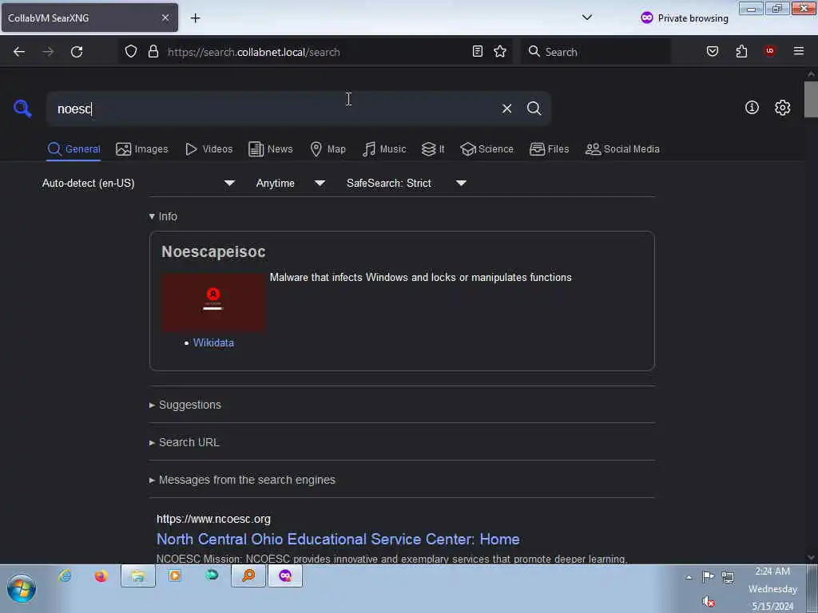Click the Firefox Search box
This screenshot has height=613, width=818.
click(x=595, y=52)
